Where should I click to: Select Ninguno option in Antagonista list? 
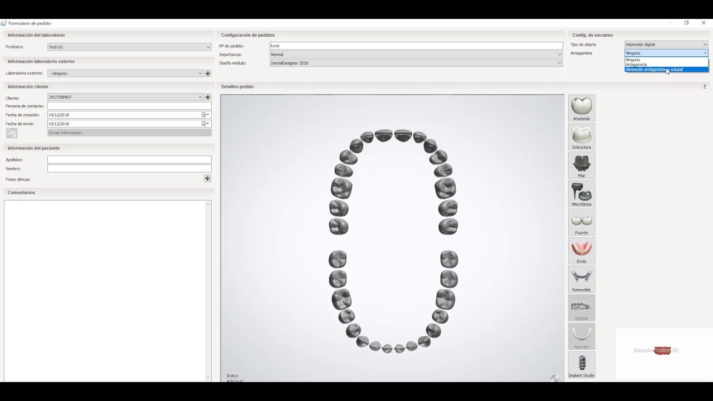click(666, 60)
